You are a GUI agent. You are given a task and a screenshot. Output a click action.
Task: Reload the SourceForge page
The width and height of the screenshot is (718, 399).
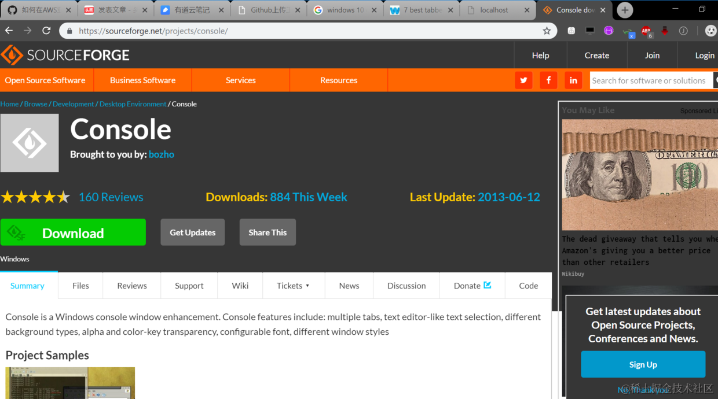(x=46, y=31)
